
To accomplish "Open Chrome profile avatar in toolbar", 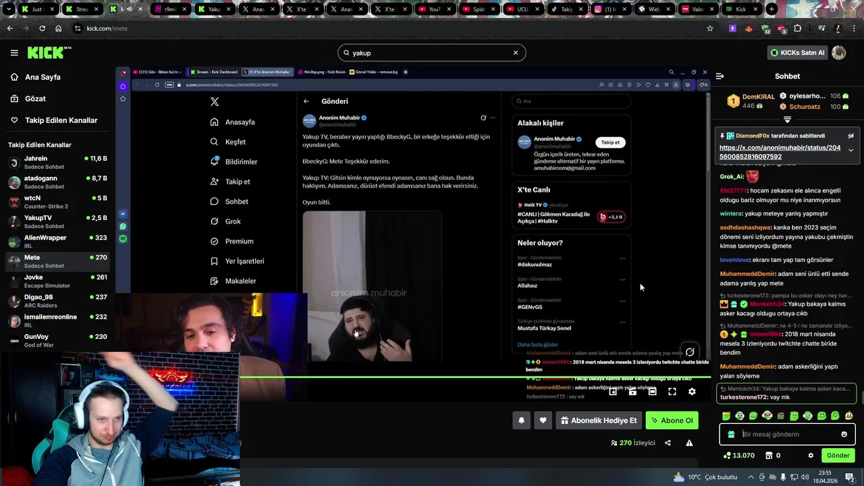I will click(x=838, y=28).
